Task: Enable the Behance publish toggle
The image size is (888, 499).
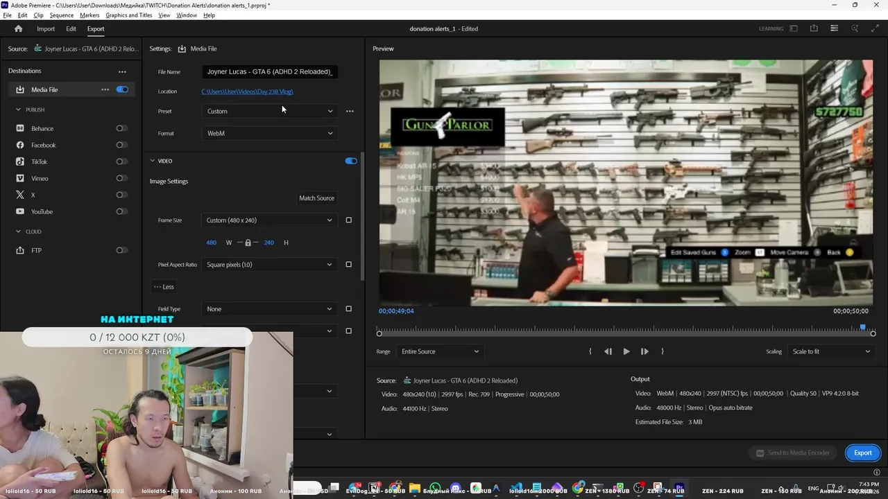Action: pos(121,128)
